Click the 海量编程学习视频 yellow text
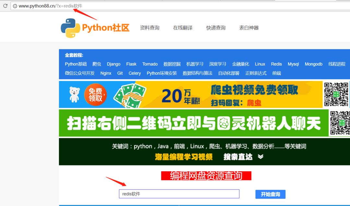 tap(184, 157)
